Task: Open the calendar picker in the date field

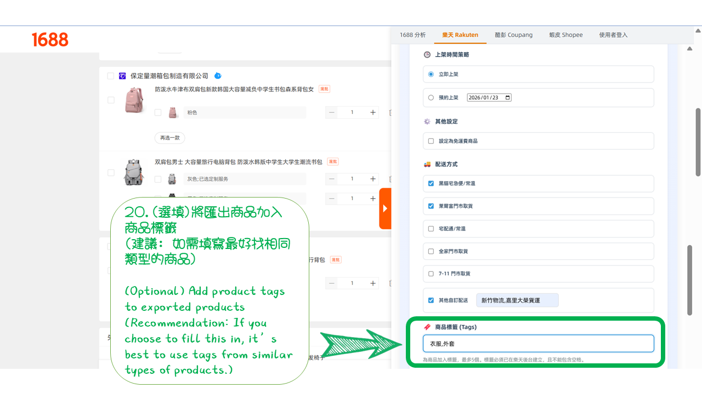Action: [x=507, y=97]
